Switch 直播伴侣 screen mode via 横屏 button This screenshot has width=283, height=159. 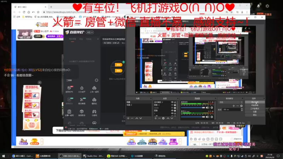click(x=90, y=32)
